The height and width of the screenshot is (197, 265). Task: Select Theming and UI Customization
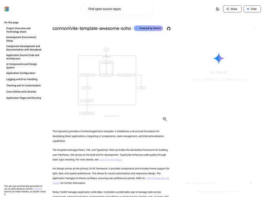point(23,85)
